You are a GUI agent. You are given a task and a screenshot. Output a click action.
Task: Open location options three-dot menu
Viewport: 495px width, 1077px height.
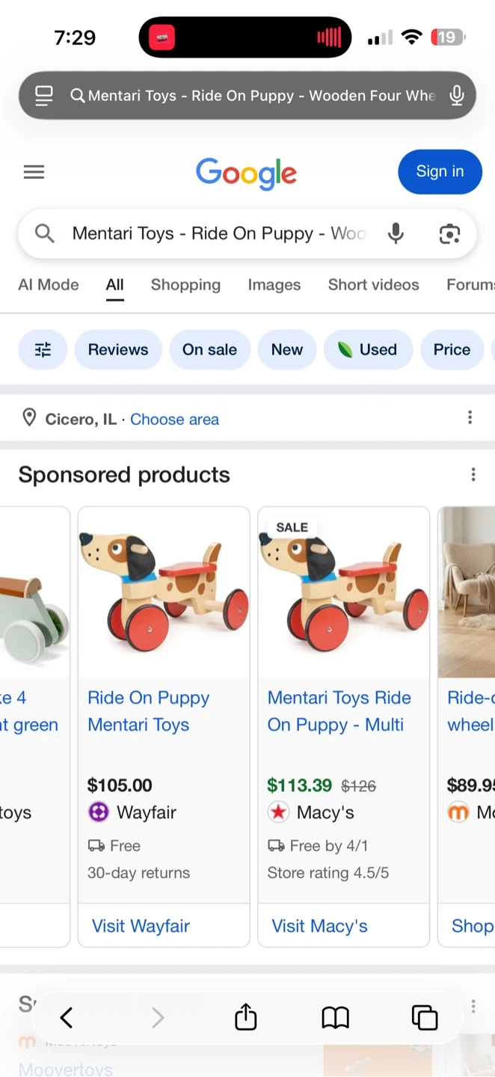pyautogui.click(x=470, y=417)
